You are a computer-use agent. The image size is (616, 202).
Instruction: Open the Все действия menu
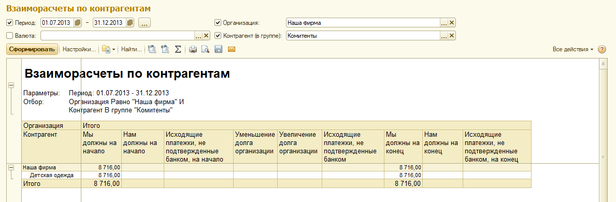[x=573, y=50]
